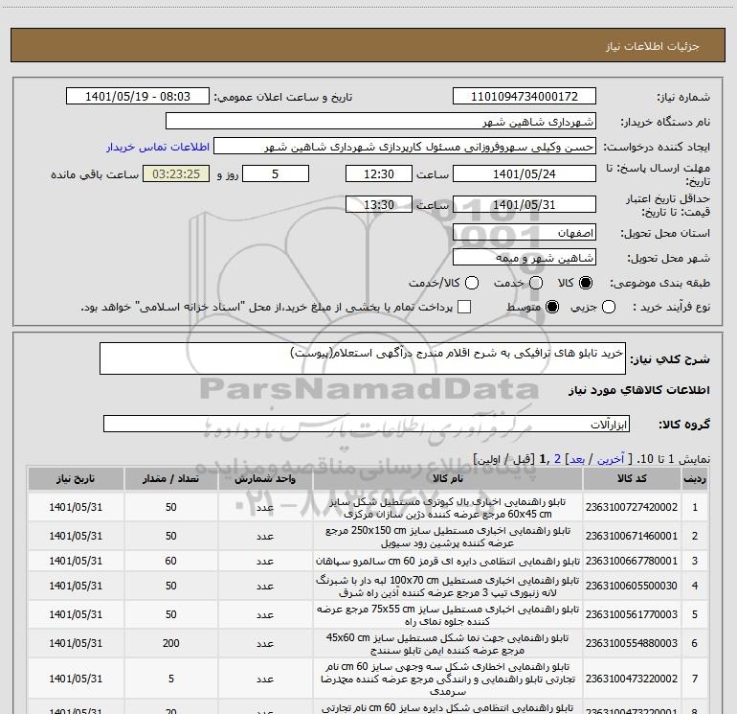Image resolution: width=737 pixels, height=714 pixels.
Task: Click the کد کالا column header
Action: point(632,478)
